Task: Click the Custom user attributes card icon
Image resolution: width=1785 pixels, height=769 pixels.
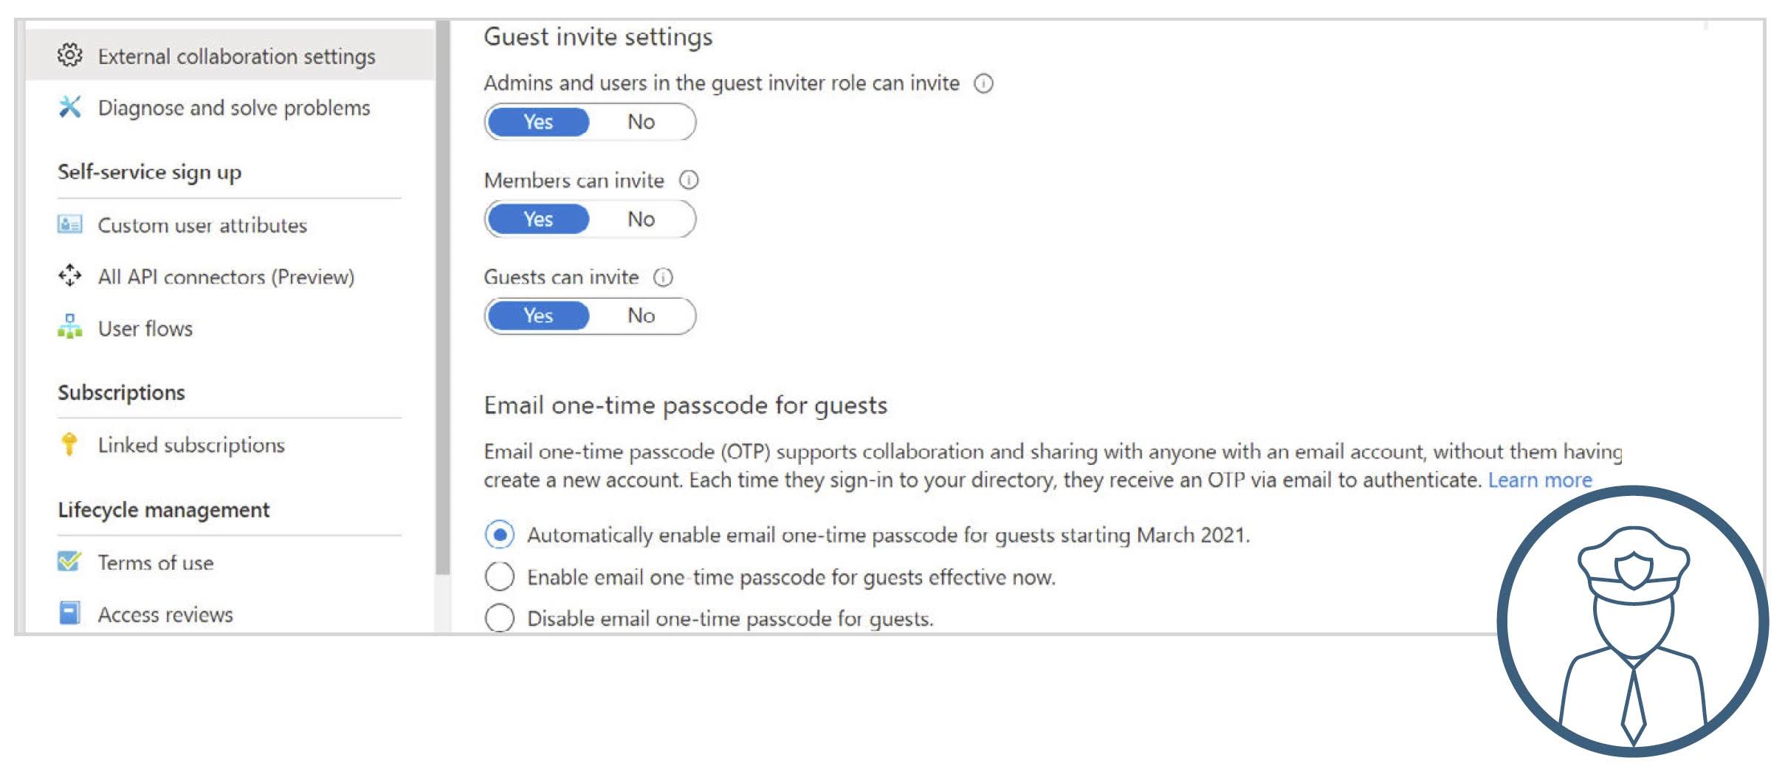Action: click(x=69, y=224)
